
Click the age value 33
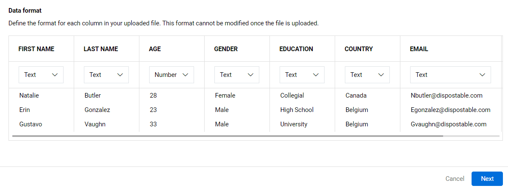pyautogui.click(x=153, y=124)
